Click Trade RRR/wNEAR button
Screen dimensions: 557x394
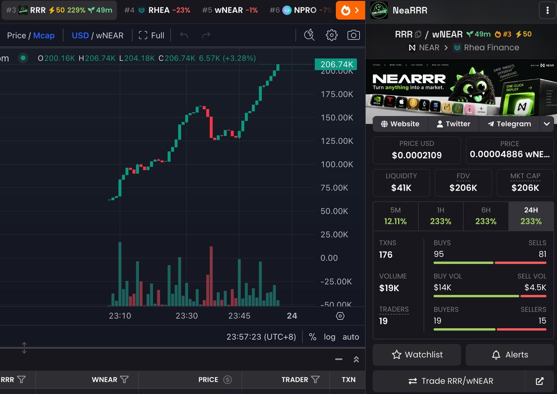click(x=449, y=381)
